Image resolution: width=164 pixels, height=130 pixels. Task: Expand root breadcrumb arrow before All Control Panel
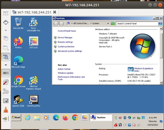[x=72, y=23]
